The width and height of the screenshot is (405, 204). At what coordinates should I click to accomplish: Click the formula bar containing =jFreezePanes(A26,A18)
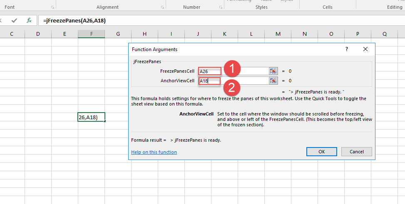pyautogui.click(x=208, y=20)
